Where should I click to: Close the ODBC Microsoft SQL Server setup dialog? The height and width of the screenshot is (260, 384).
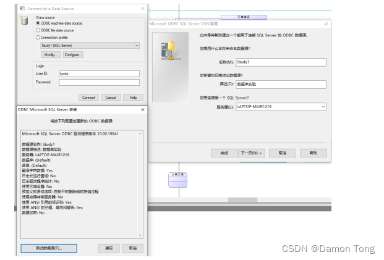(x=143, y=110)
